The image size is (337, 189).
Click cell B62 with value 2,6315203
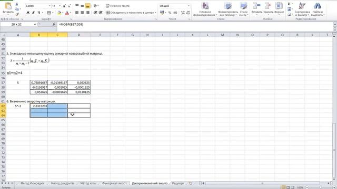click(x=39, y=106)
